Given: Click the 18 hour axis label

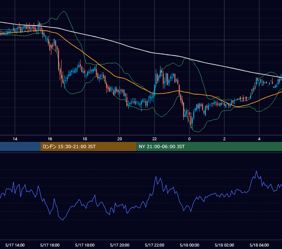Looking at the screenshot, I should (85, 139).
